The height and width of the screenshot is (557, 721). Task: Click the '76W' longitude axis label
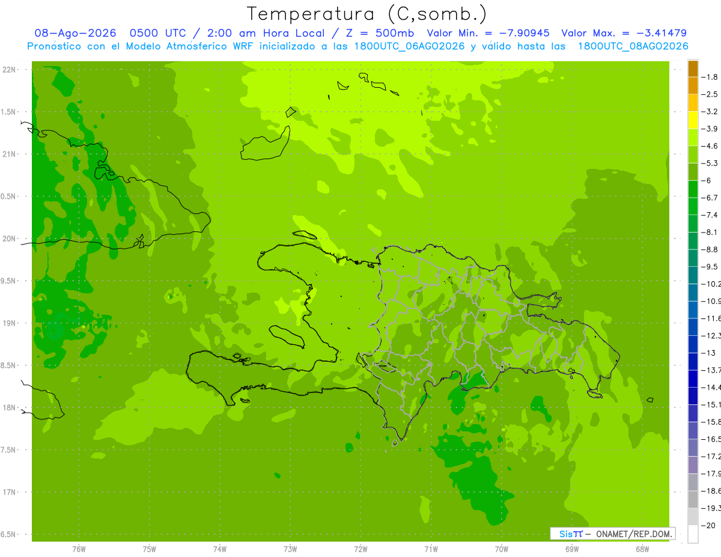click(x=79, y=549)
